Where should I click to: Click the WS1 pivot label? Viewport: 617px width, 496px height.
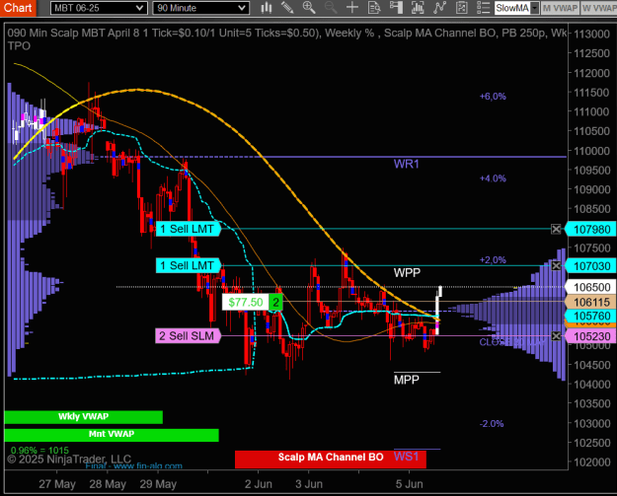click(406, 457)
